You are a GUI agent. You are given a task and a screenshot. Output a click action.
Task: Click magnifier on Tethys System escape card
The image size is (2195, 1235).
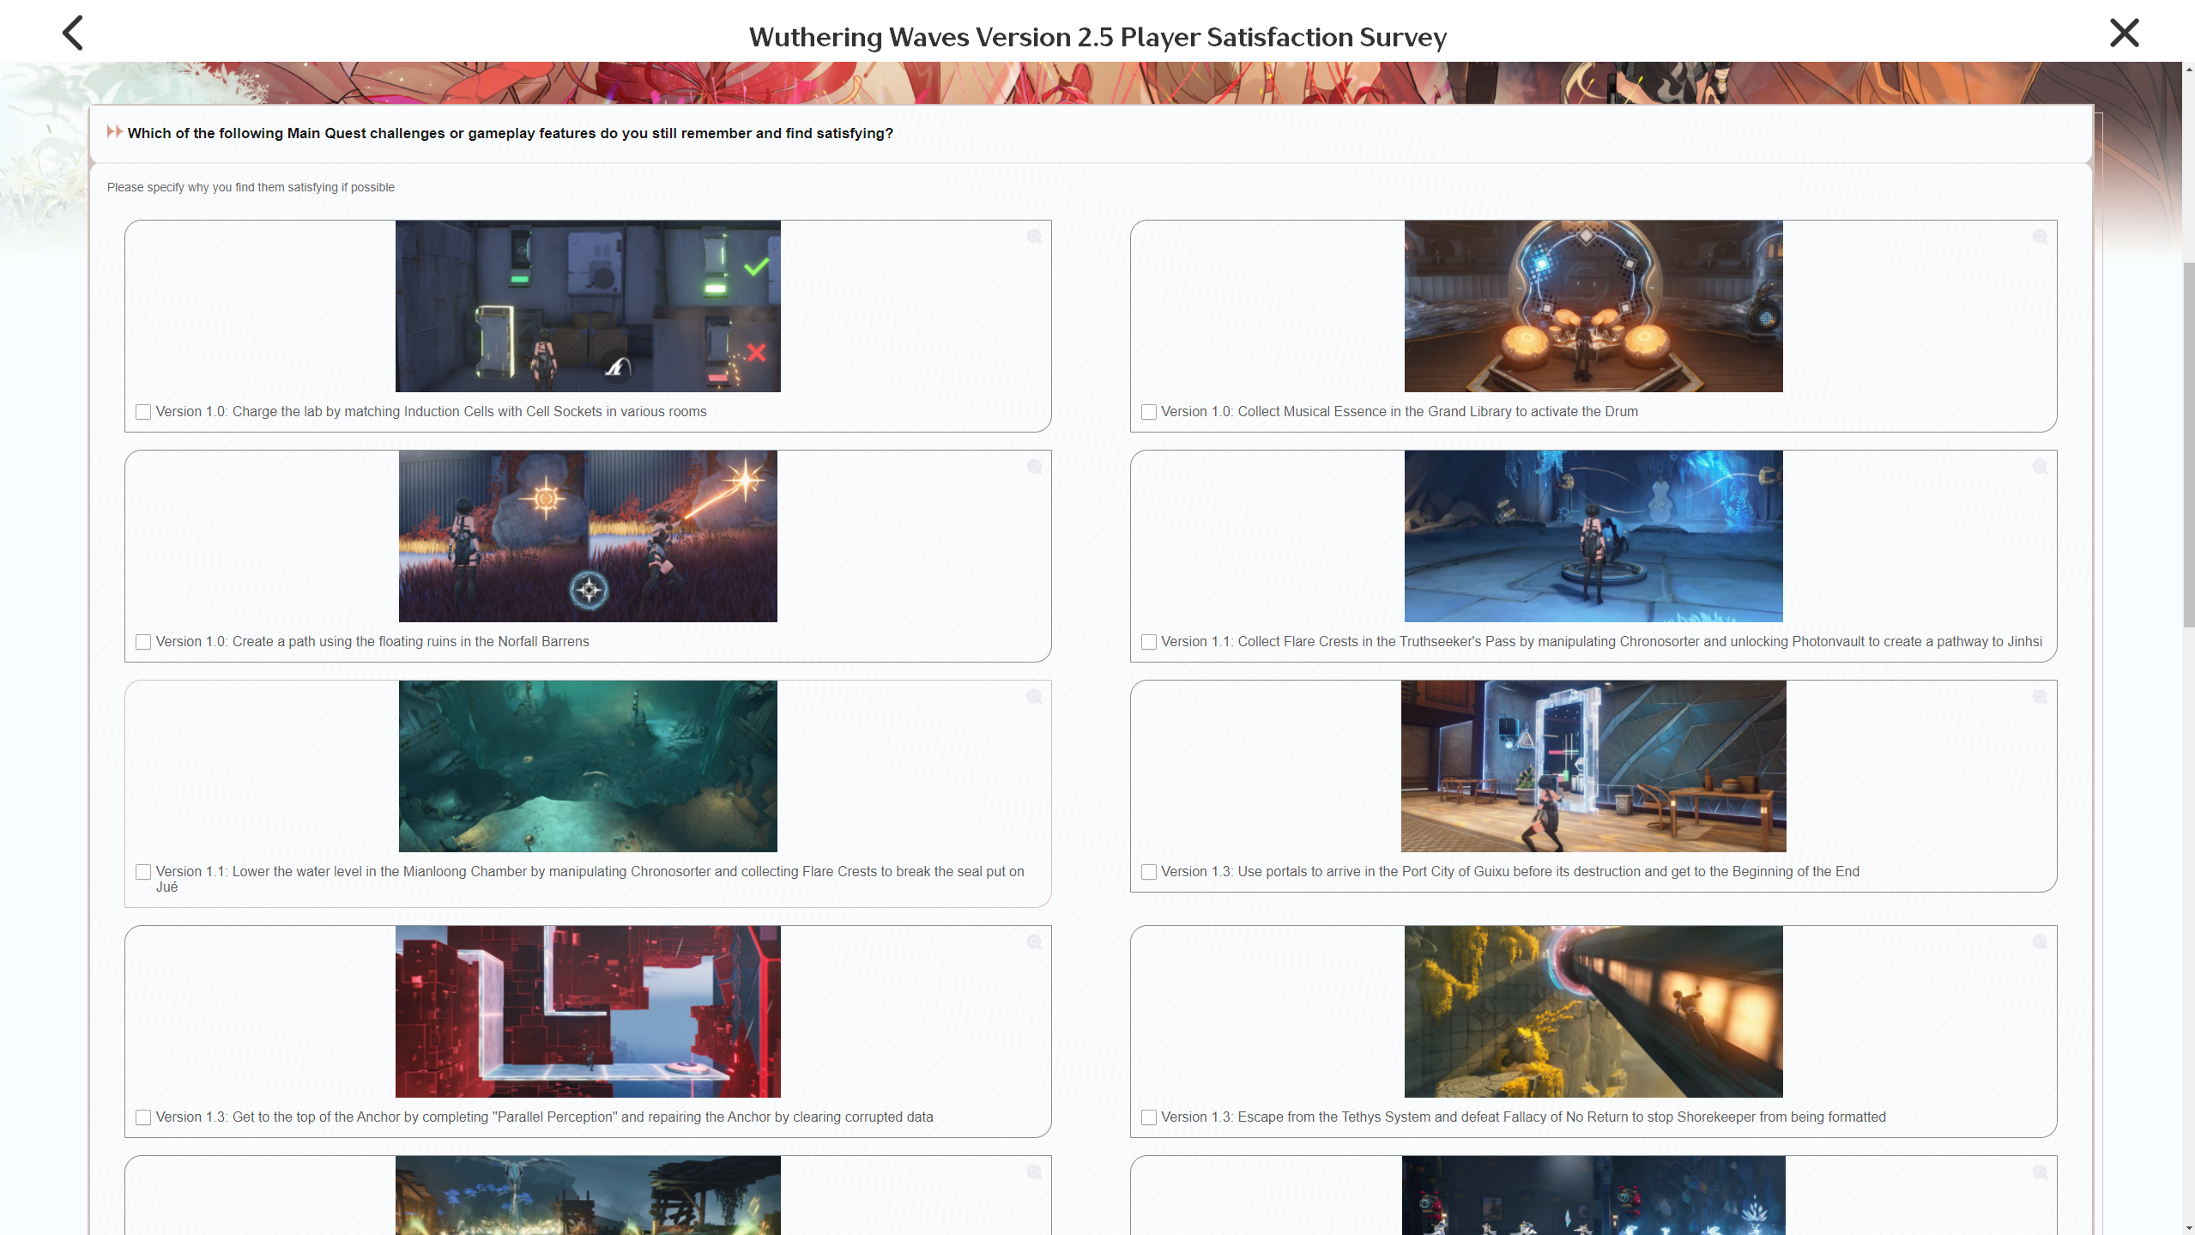[2040, 942]
